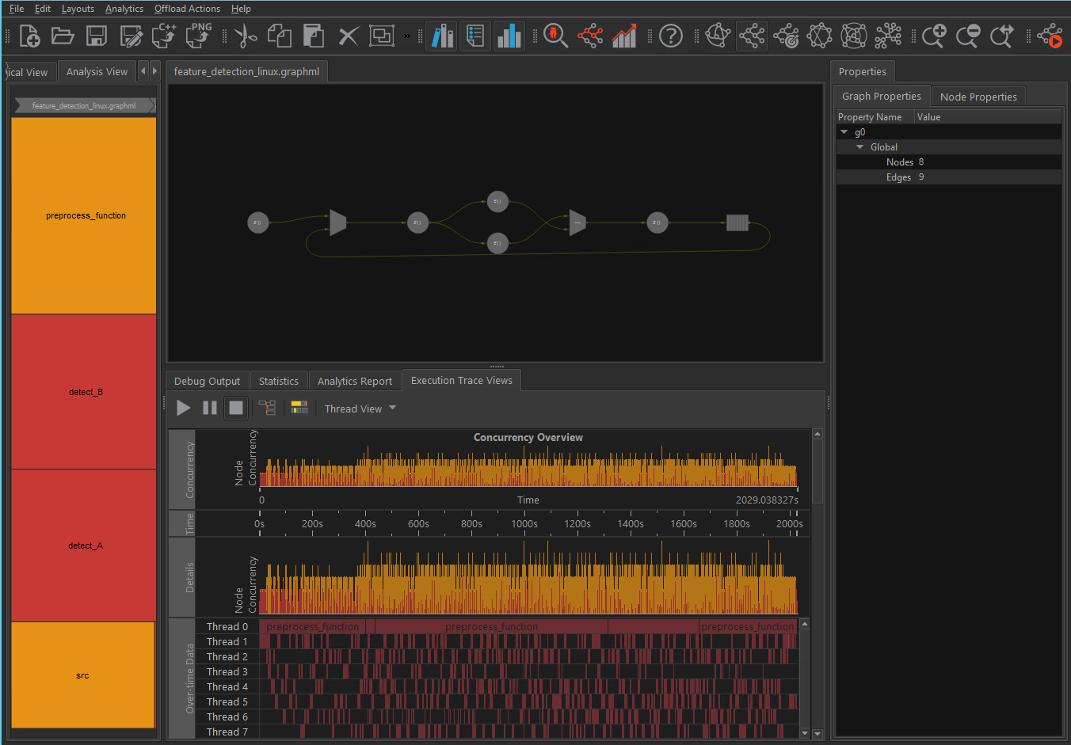Open the Analytics menu

click(x=124, y=9)
